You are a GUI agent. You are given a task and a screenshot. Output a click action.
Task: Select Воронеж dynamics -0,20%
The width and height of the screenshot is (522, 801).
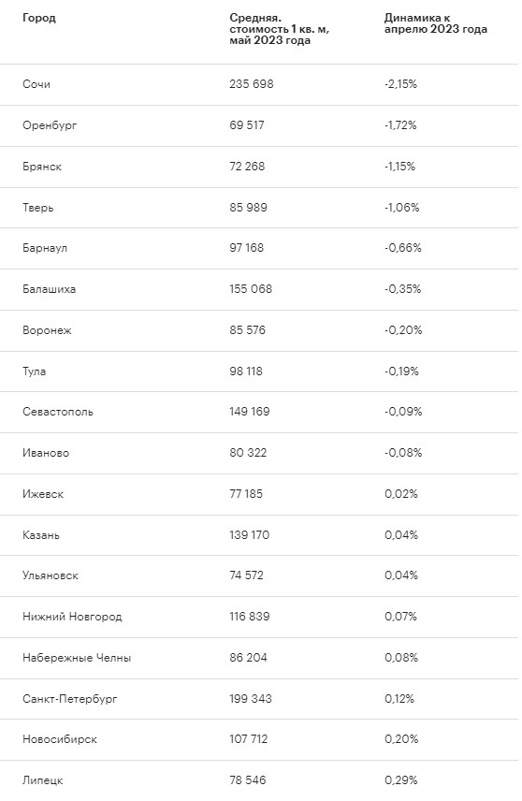[x=403, y=330]
